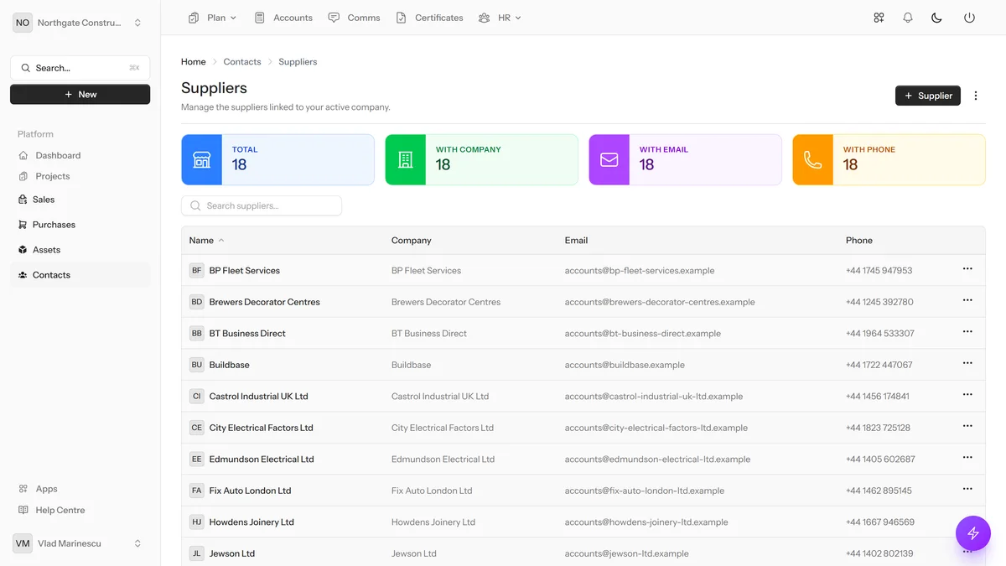Open row actions for Castrol Industrial UK Ltd

tap(967, 395)
